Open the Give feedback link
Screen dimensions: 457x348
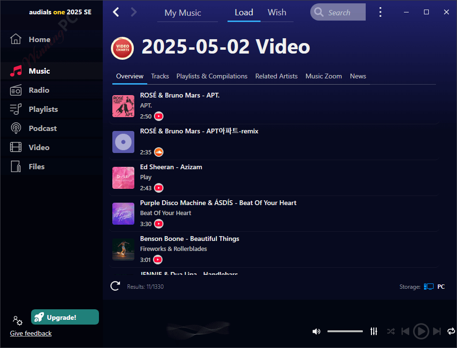(x=31, y=334)
